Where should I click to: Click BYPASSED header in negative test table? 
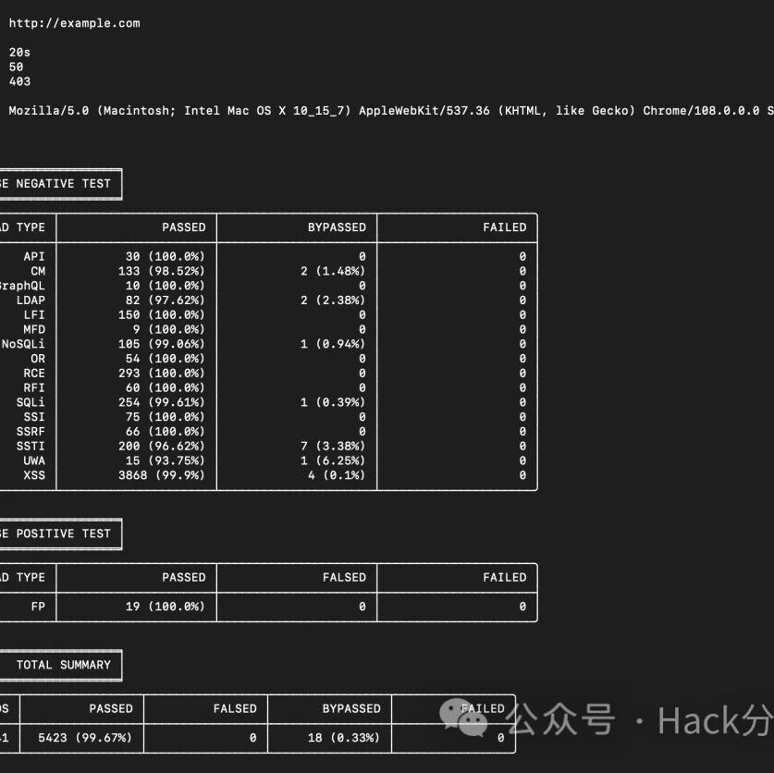point(338,227)
